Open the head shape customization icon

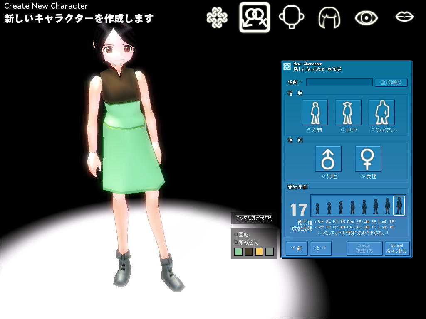point(291,17)
